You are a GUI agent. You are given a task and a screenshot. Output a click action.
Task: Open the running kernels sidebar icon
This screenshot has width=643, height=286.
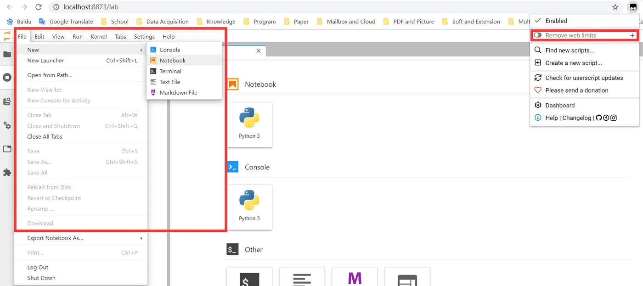[x=7, y=78]
